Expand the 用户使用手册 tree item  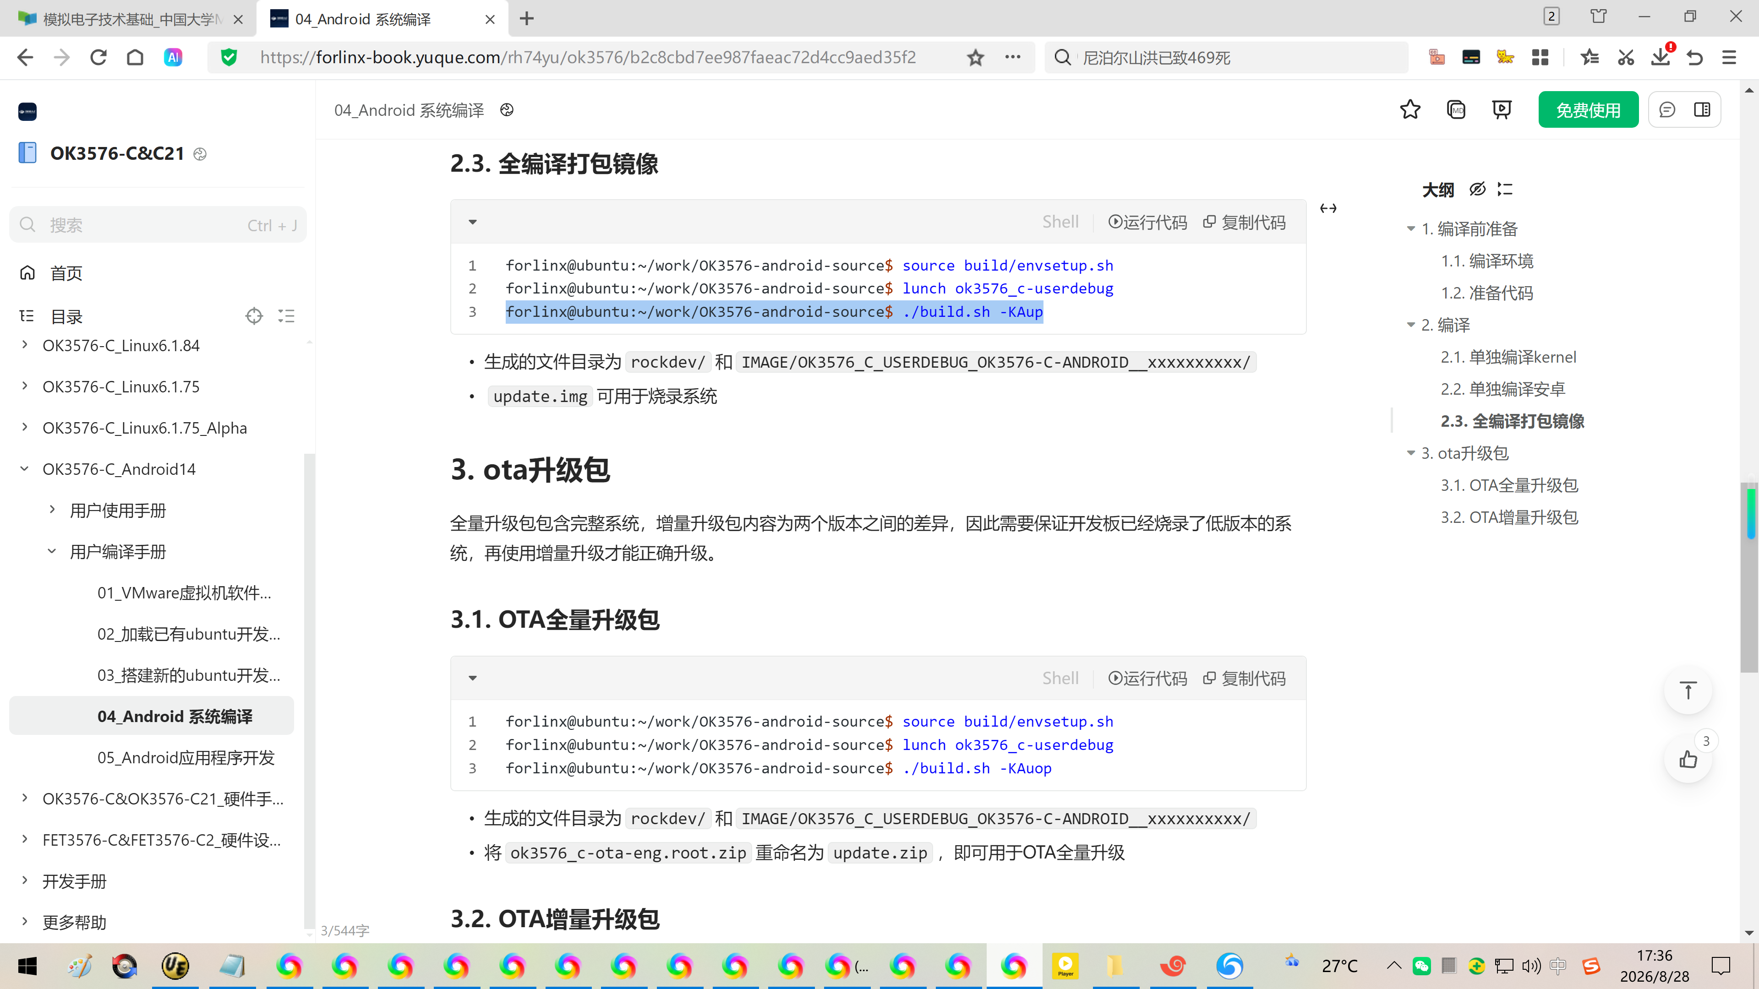[52, 509]
